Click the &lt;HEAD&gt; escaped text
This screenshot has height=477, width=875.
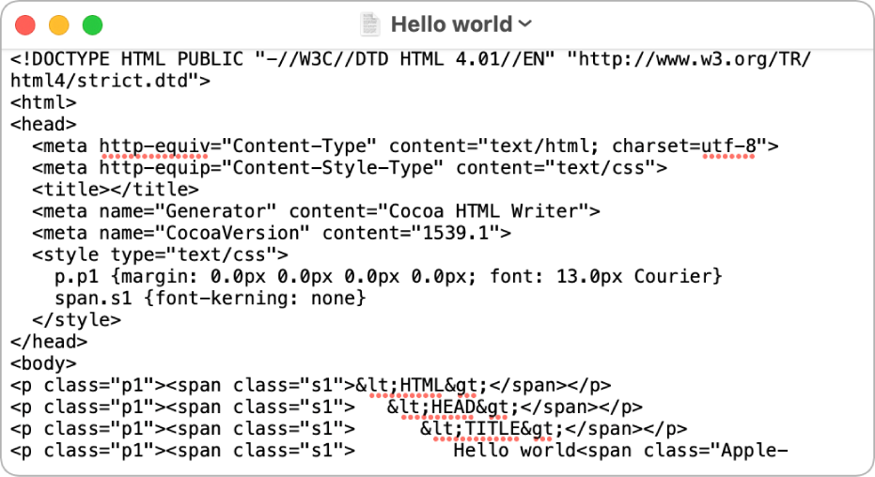pos(453,408)
